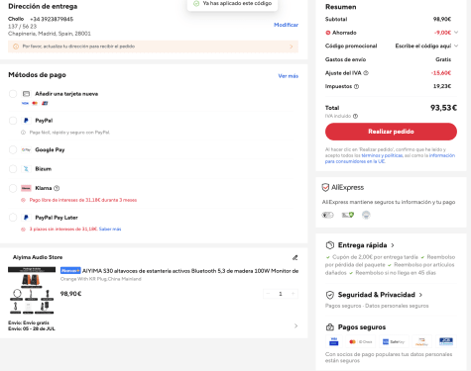The image size is (471, 371).
Task: Click Orange With KR Plug,China Mainland variant text
Action: coord(100,279)
